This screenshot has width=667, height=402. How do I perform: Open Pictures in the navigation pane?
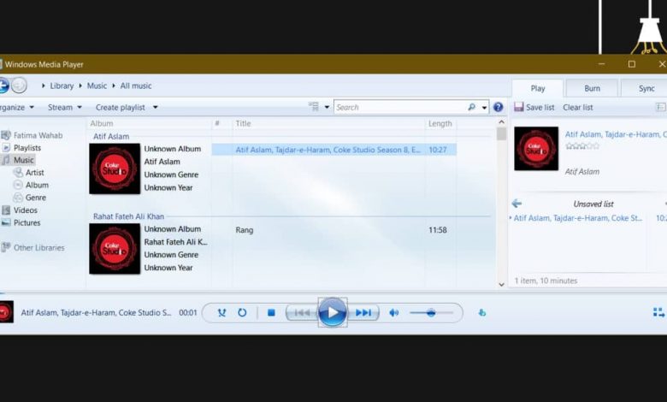tap(21, 222)
